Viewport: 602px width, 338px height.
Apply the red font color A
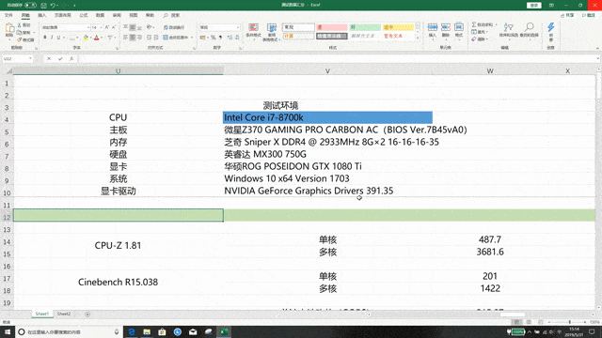tap(96, 38)
